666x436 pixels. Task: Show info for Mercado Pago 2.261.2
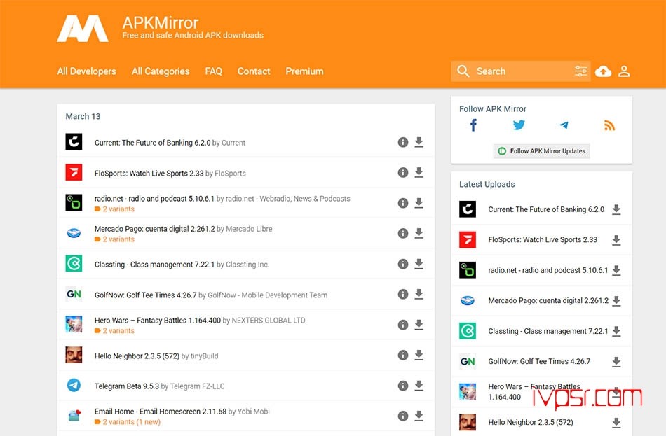[x=403, y=233]
